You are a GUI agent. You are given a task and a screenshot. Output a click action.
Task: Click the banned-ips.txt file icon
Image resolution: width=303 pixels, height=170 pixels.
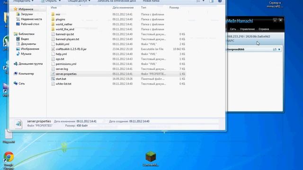(53, 34)
